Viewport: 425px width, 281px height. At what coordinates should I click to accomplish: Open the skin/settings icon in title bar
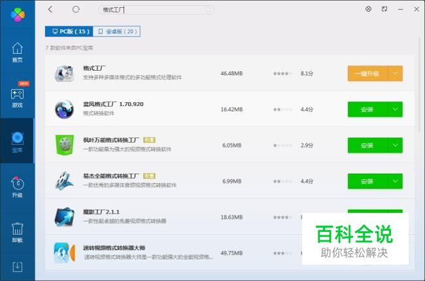(368, 9)
